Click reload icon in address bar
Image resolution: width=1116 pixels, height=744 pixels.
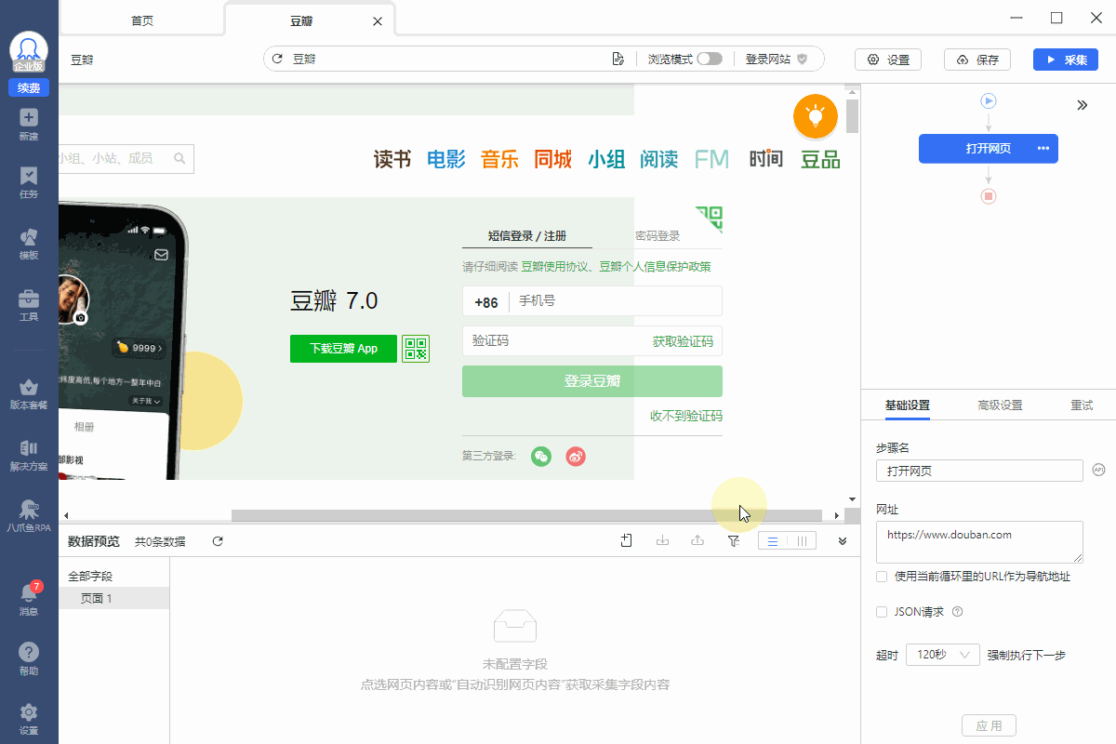tap(277, 59)
